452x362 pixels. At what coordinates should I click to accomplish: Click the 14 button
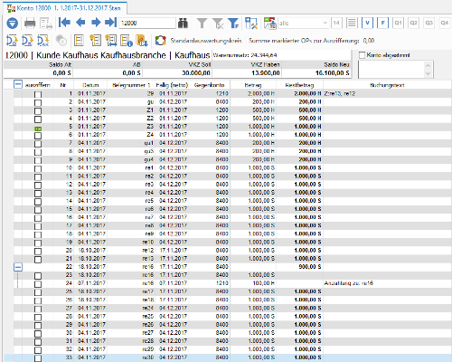tap(336, 23)
